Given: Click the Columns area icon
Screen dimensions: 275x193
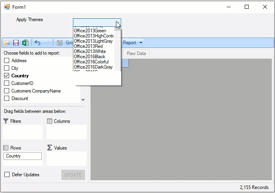Looking at the screenshot, I should (x=49, y=121).
